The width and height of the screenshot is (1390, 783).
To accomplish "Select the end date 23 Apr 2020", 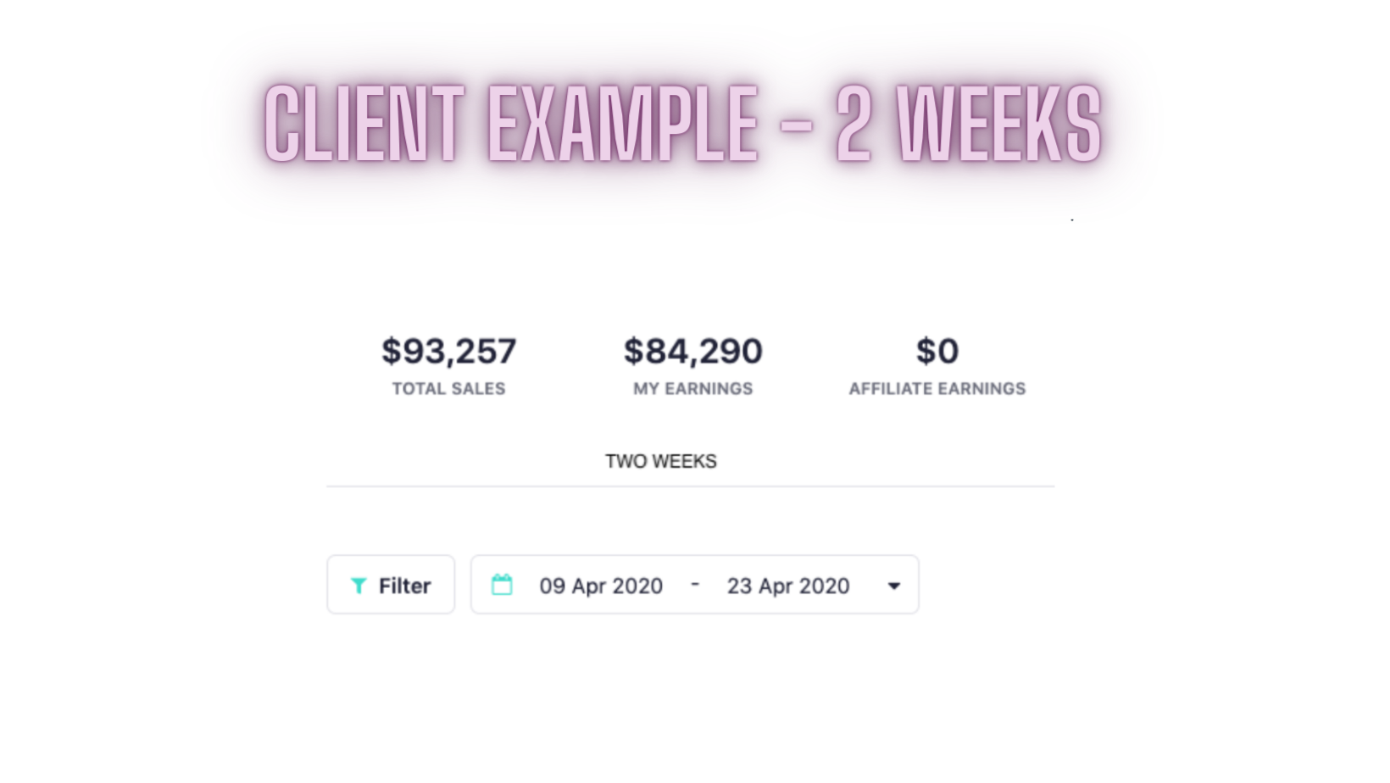I will tap(788, 586).
